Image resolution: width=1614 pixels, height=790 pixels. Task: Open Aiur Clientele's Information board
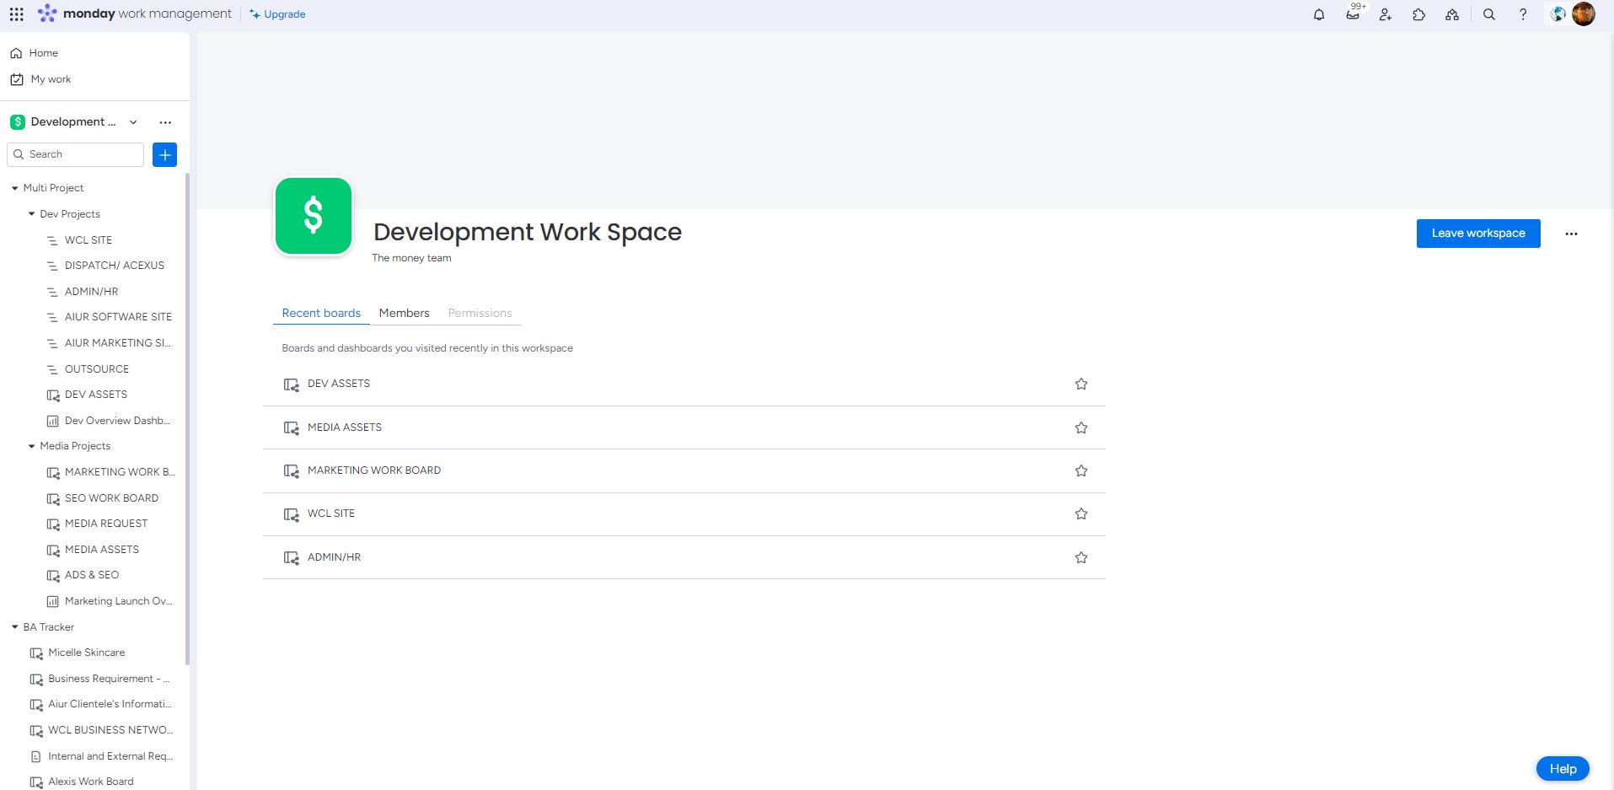pos(110,704)
